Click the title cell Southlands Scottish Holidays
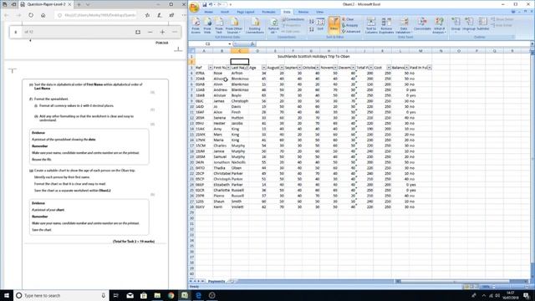 [x=313, y=56]
